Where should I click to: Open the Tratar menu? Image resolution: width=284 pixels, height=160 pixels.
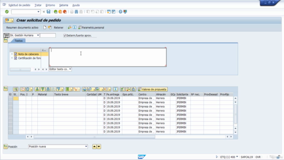(38, 5)
